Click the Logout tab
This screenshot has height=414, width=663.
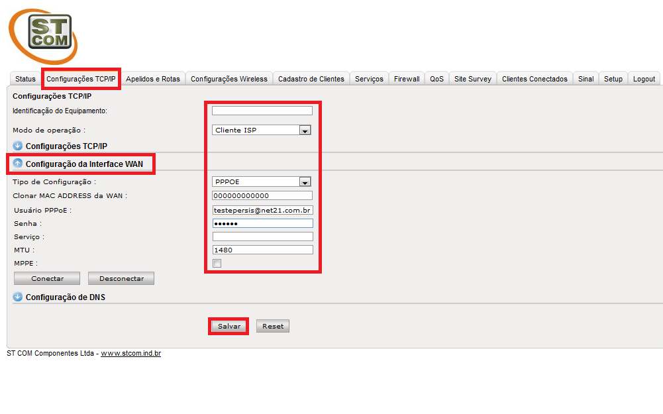[x=644, y=79]
